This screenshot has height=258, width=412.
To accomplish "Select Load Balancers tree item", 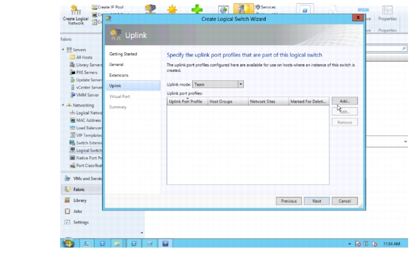I will (x=86, y=127).
